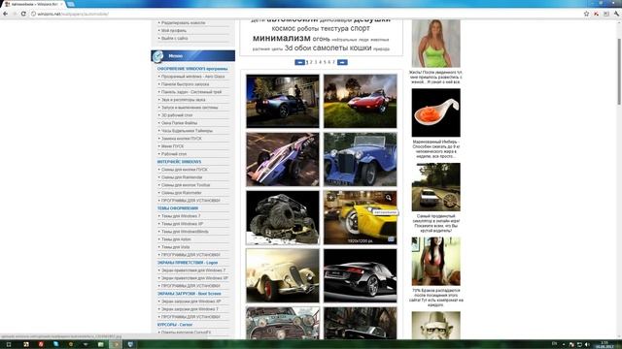Click the driving simulator game ad image
This screenshot has height=349, width=622.
[436, 187]
